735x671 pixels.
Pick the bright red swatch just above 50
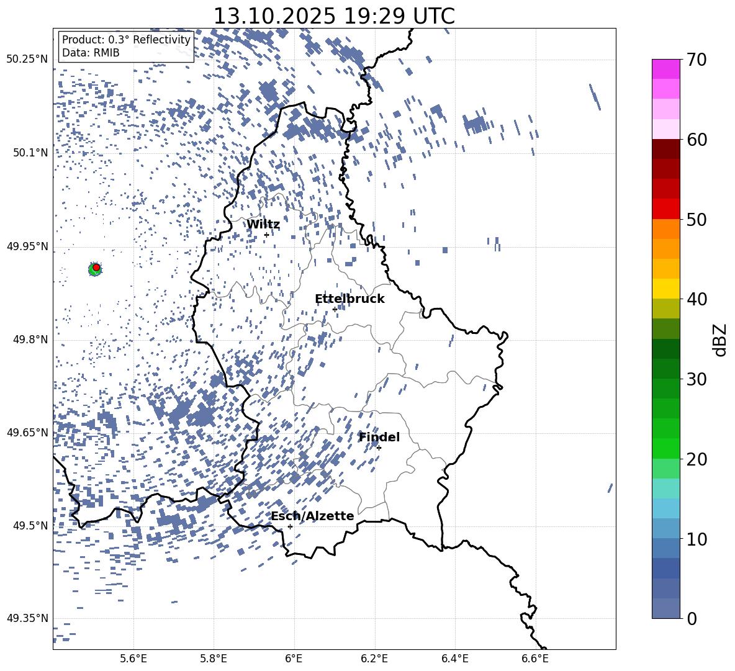[665, 209]
